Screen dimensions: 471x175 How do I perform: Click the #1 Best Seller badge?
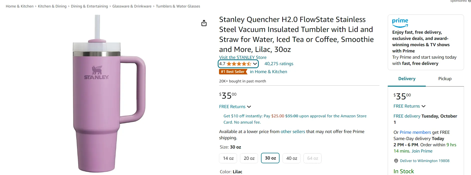coord(233,72)
